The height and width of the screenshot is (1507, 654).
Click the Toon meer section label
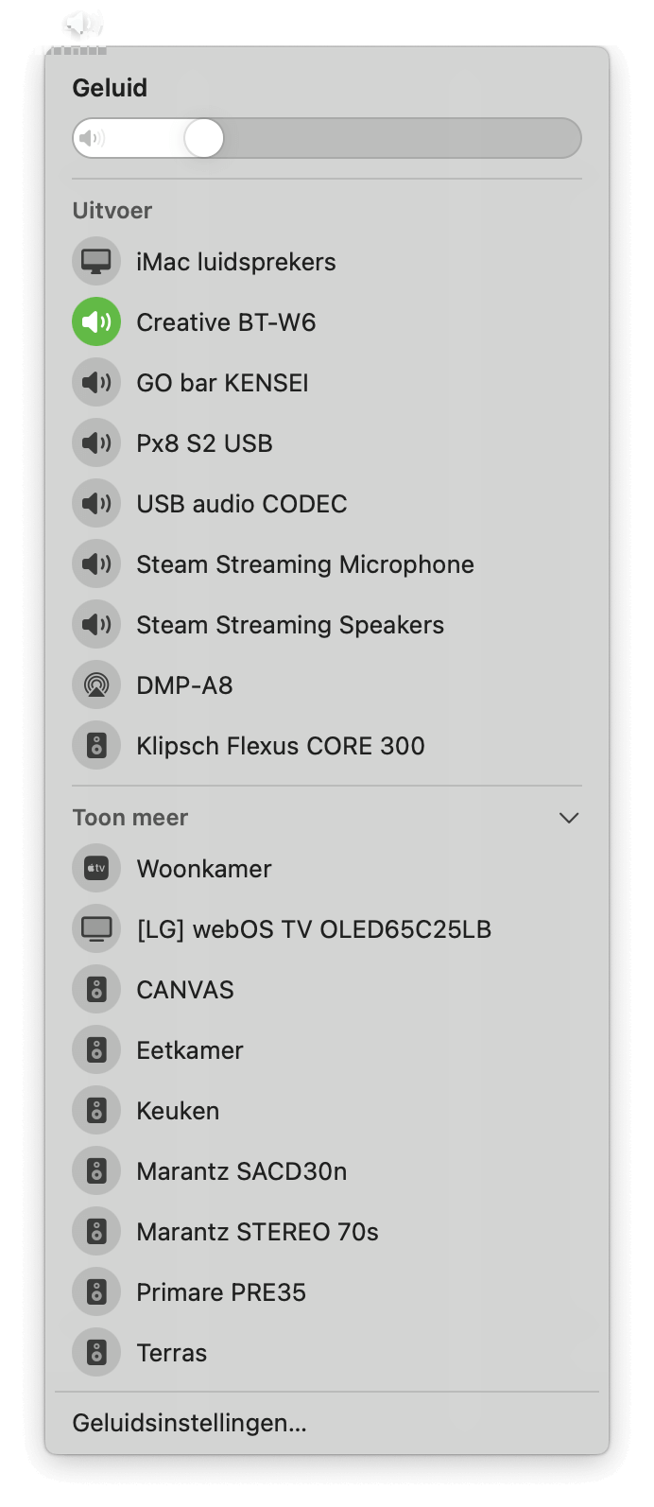click(x=130, y=818)
